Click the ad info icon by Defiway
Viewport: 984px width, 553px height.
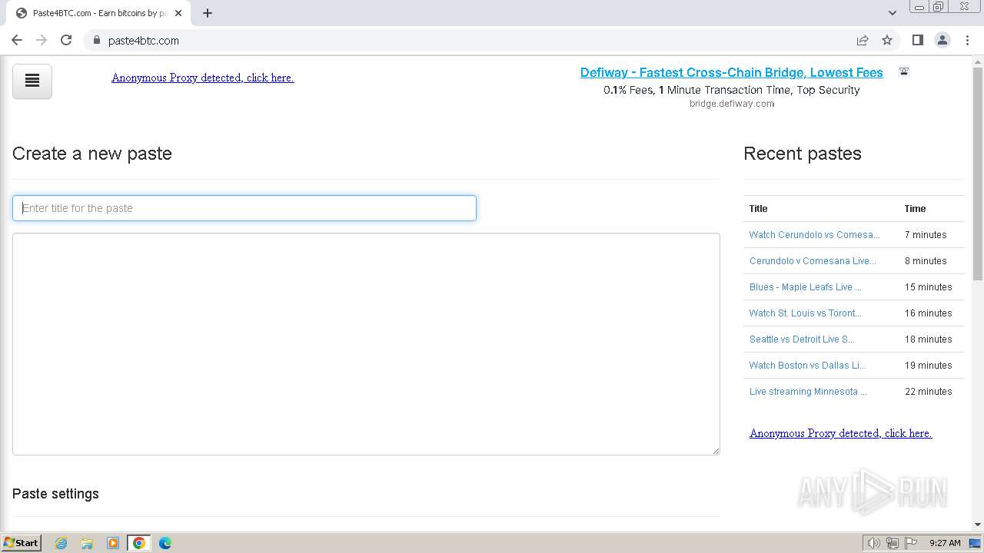pyautogui.click(x=904, y=71)
